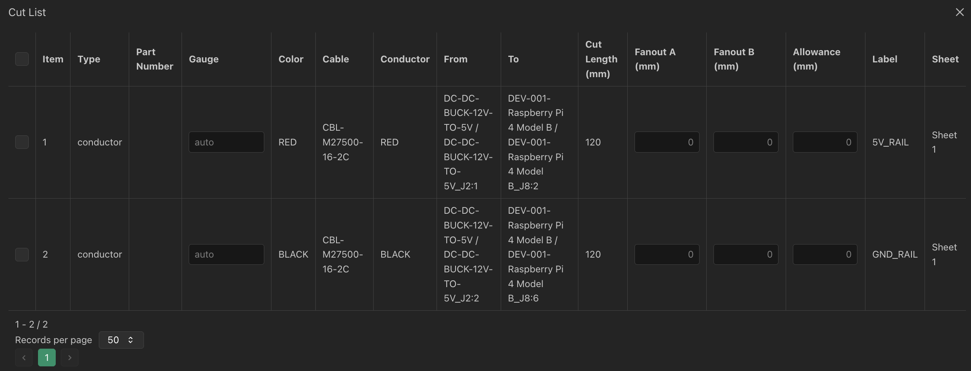Screen dimensions: 971x371
Task: Toggle the select-all checkbox in header
Action: click(22, 59)
